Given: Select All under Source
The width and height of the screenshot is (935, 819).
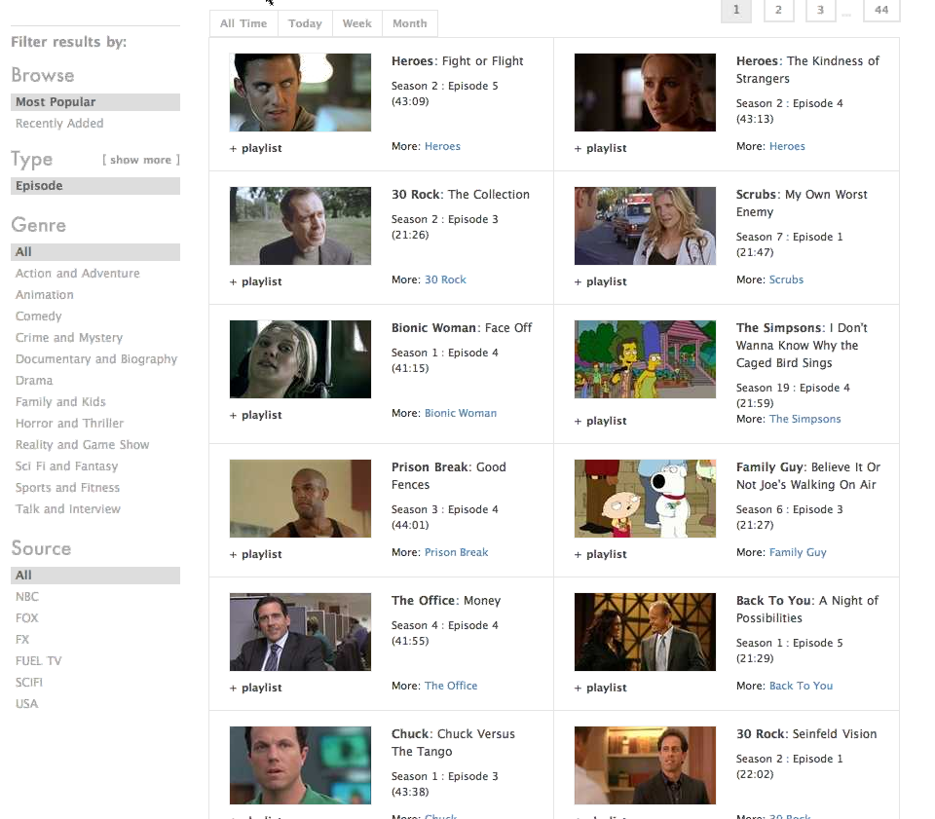Looking at the screenshot, I should [95, 576].
